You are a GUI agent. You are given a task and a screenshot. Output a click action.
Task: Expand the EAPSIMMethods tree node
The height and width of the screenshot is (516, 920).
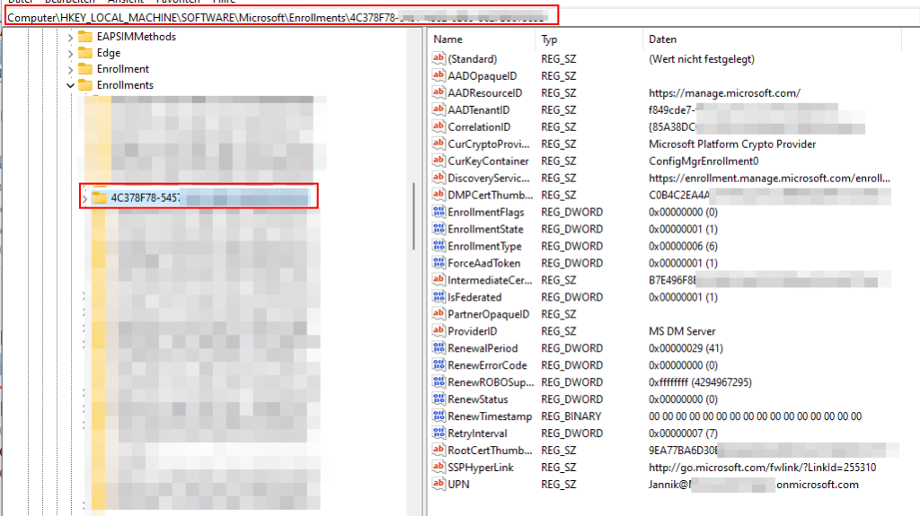coord(70,37)
